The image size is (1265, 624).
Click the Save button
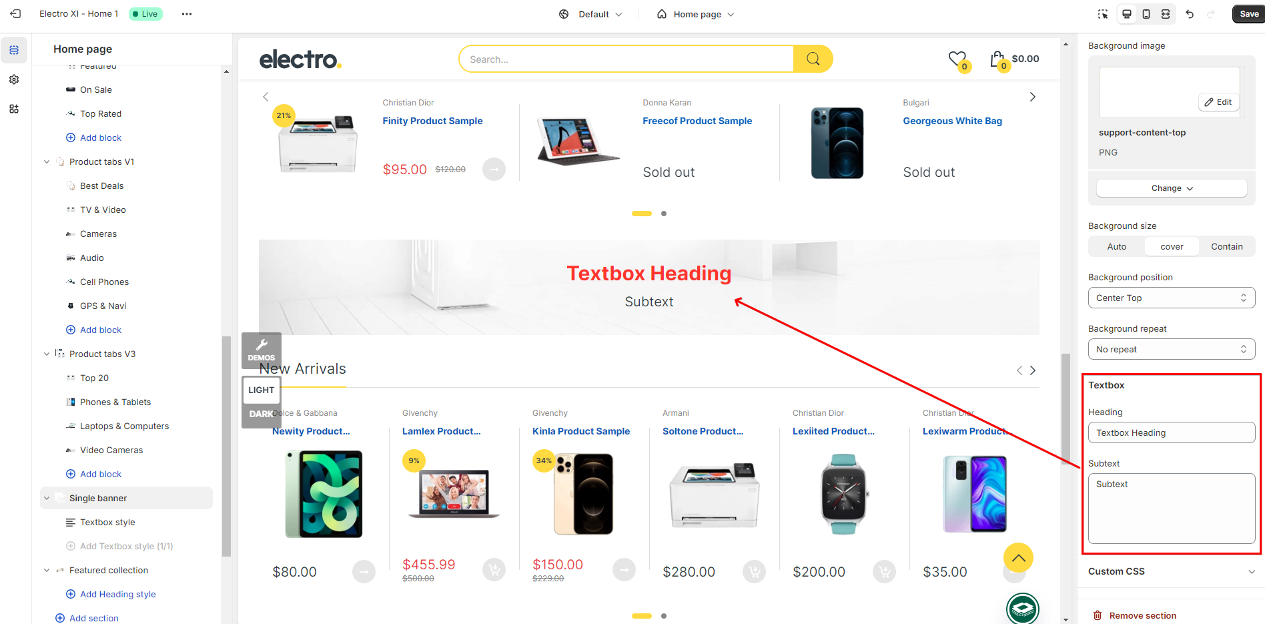pos(1249,14)
